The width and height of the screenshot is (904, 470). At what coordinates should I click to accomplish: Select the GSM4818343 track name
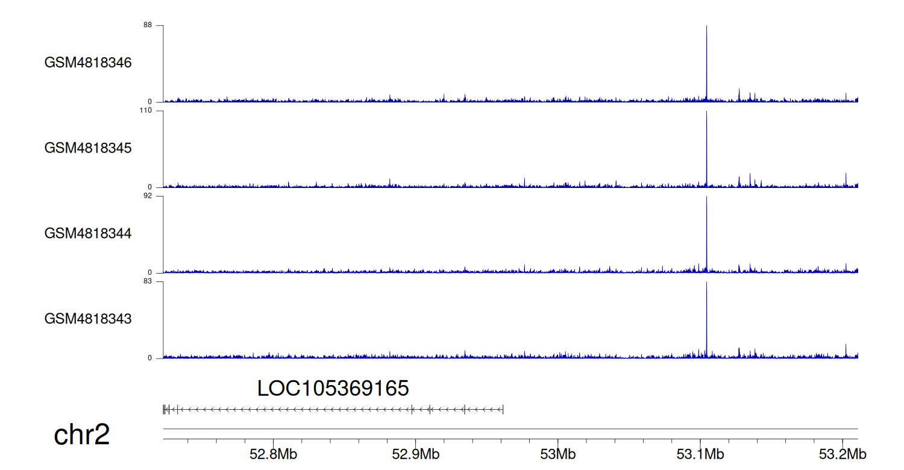(88, 319)
